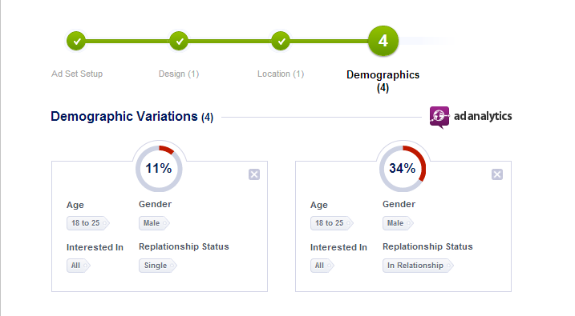575x316 pixels.
Task: Go to the Location (1) step label
Action: (281, 74)
